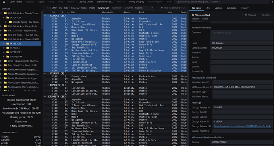
Task: Open the Low bitrate (< 256 kbps) saved view
Action: (x=21, y=109)
